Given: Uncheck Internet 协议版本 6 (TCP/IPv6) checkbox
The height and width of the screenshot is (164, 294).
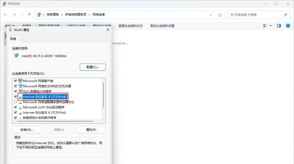Looking at the screenshot, I should click(16, 112).
